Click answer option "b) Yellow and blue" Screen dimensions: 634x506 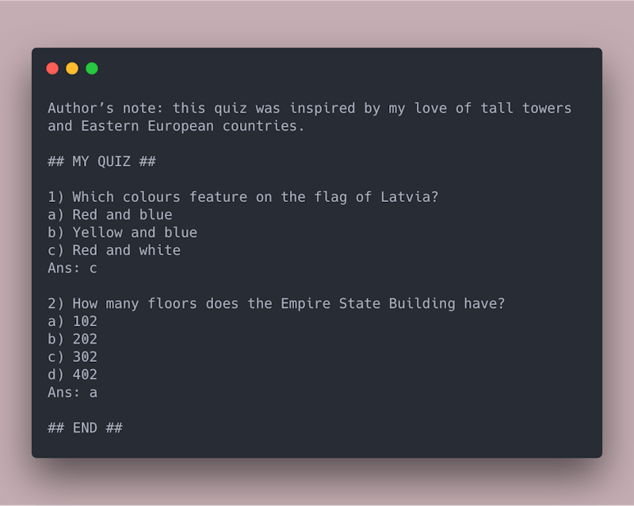(123, 232)
